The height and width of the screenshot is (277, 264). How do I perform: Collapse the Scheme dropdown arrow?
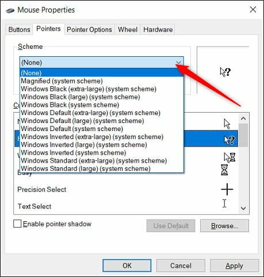179,63
